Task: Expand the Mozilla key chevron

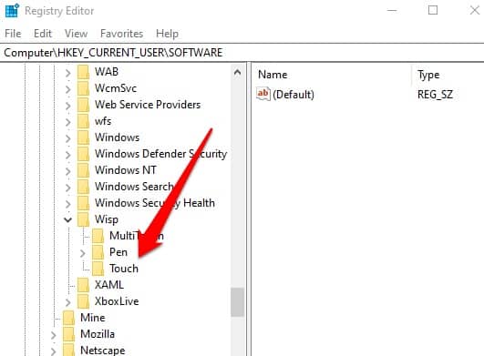Action: (53, 335)
